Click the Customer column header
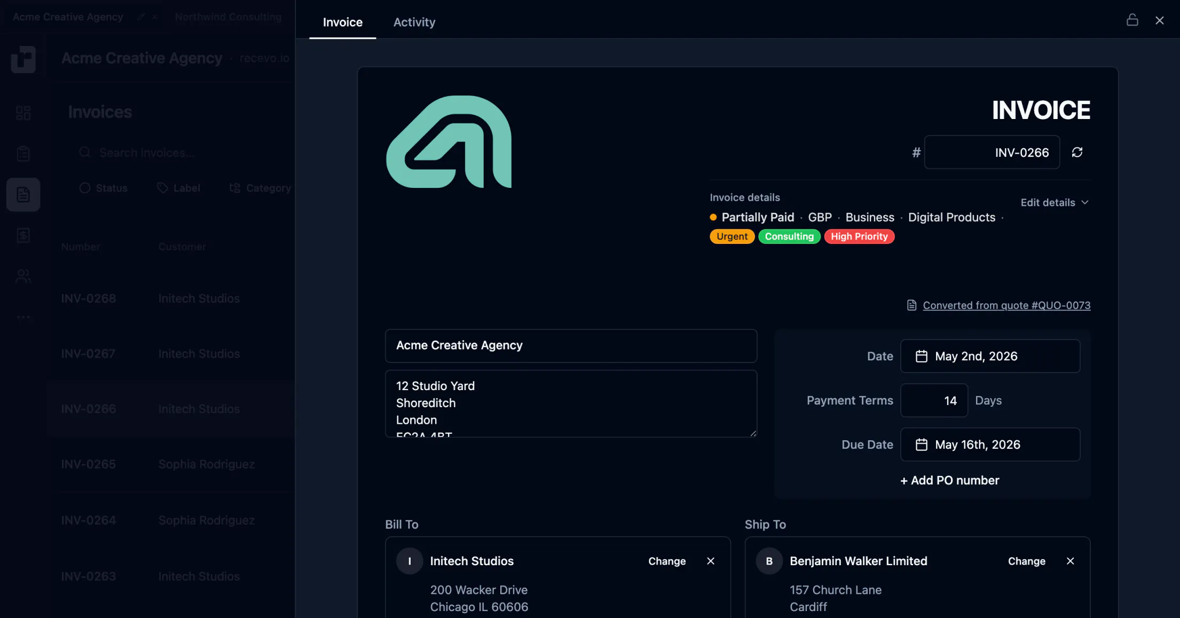 (x=182, y=247)
